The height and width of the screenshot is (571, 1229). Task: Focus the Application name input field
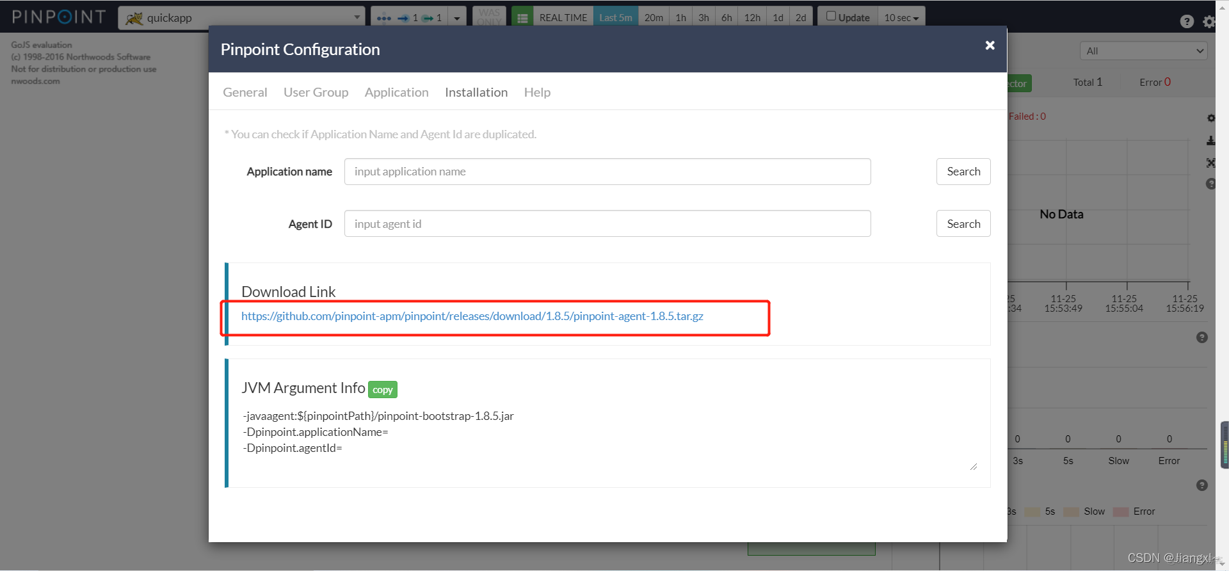607,172
